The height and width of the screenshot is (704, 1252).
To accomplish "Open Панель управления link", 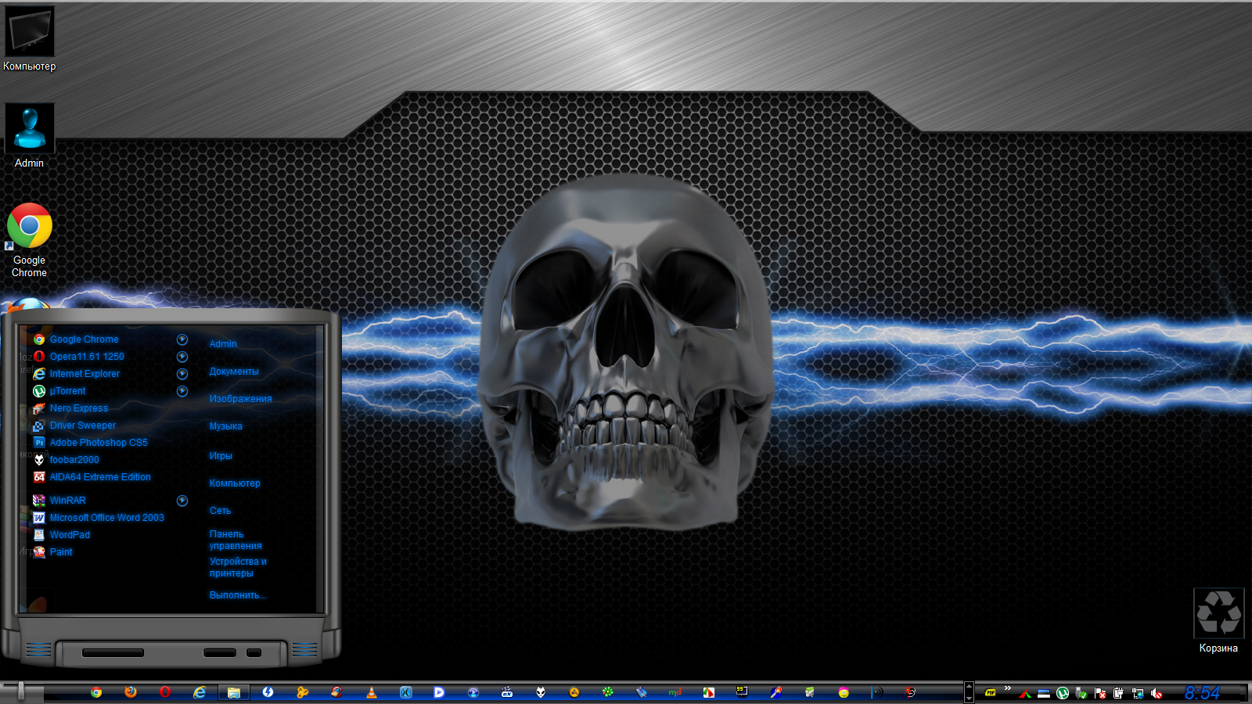I will pyautogui.click(x=235, y=540).
